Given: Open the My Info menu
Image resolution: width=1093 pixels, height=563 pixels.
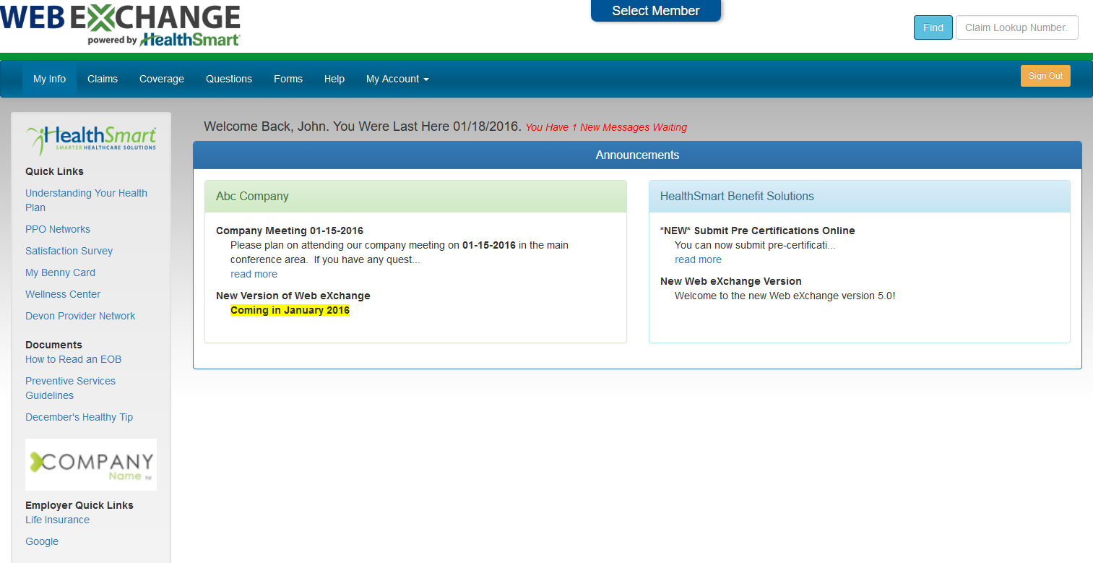Looking at the screenshot, I should (x=50, y=79).
